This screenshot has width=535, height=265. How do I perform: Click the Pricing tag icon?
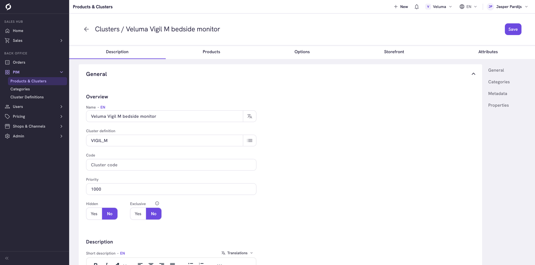7,117
